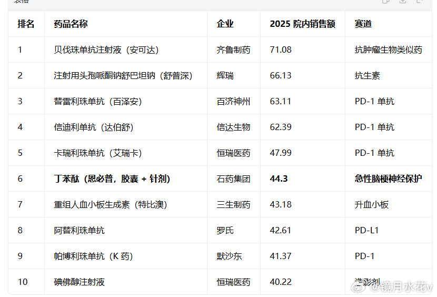Image resolution: width=437 pixels, height=297 pixels.
Task: Select company cell 百济神州
Action: pos(234,102)
